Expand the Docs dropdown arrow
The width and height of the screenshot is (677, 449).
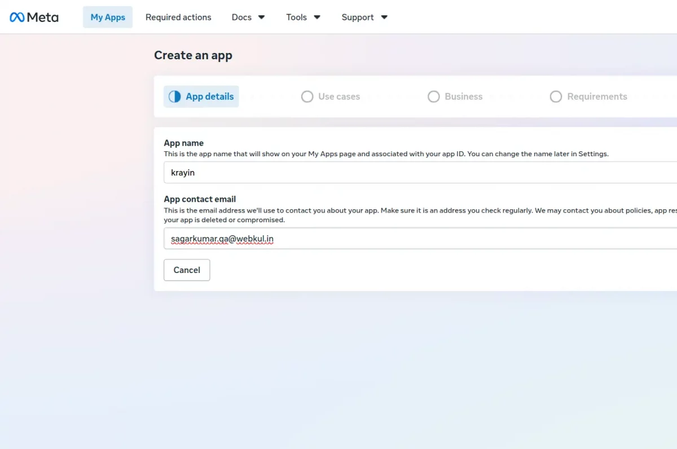(x=261, y=17)
